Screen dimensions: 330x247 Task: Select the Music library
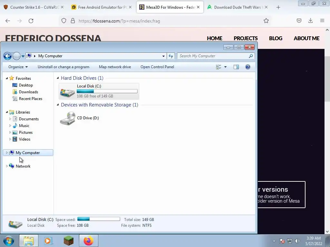tap(24, 126)
